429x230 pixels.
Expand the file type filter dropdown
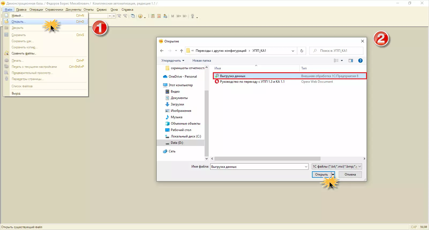[x=360, y=166]
